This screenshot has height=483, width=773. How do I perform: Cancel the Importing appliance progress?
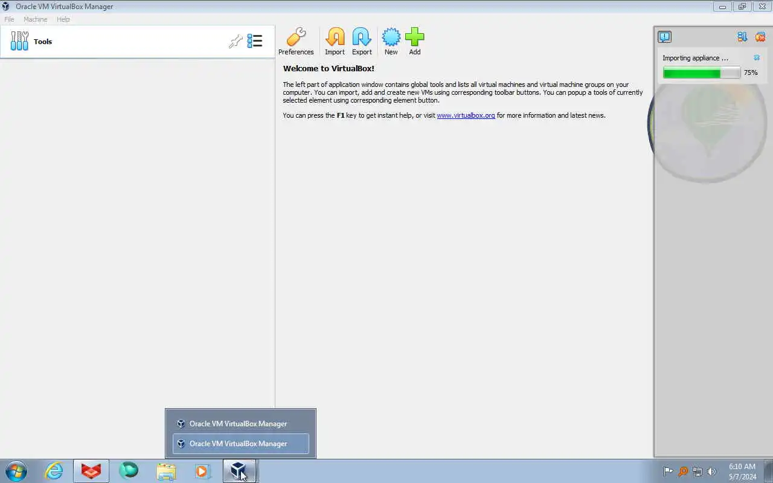pyautogui.click(x=757, y=58)
